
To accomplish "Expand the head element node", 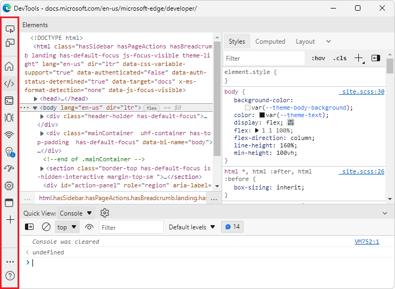I will coord(36,99).
